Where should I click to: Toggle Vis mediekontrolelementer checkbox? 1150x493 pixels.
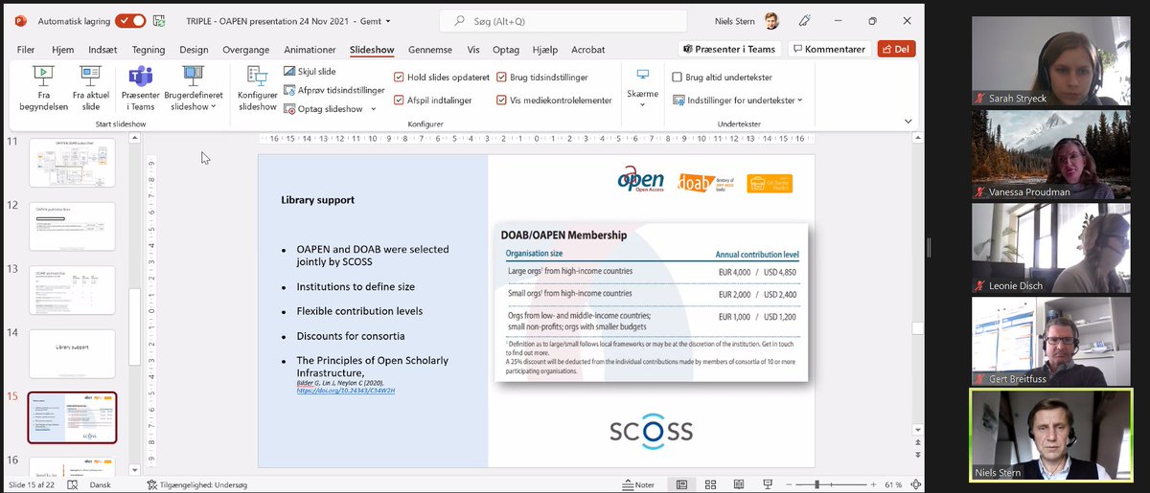501,100
